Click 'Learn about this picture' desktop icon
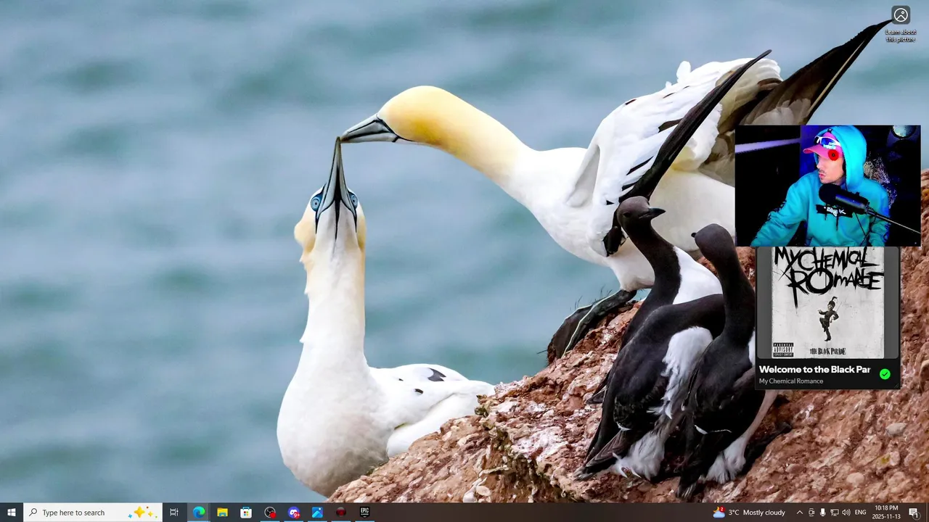 [x=901, y=25]
